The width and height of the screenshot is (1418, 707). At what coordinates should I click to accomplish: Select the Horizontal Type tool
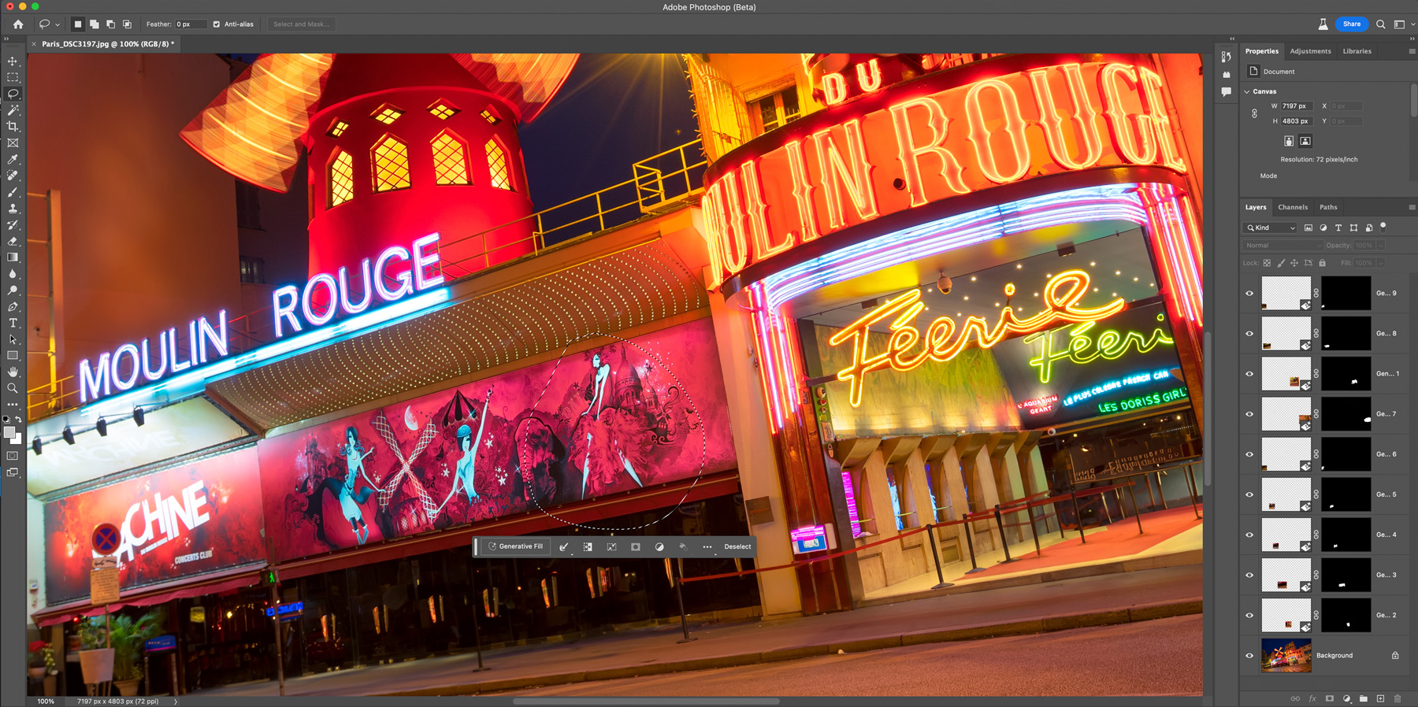click(x=13, y=323)
